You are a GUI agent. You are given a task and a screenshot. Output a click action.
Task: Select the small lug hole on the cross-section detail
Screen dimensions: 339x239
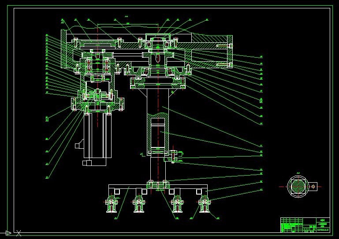(x=313, y=187)
